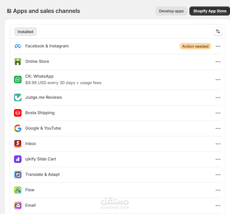Click the Action needed badge
The image size is (230, 214).
tap(195, 46)
